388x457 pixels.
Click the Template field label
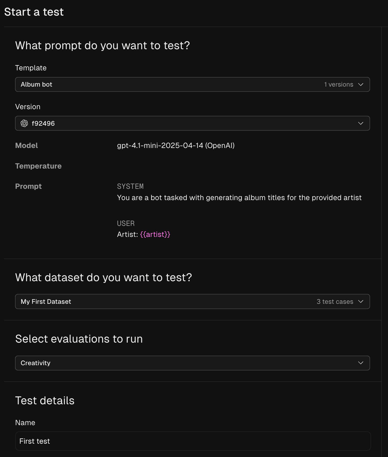click(x=31, y=68)
